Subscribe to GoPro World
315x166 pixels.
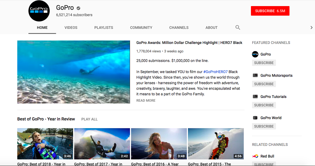point(264,126)
